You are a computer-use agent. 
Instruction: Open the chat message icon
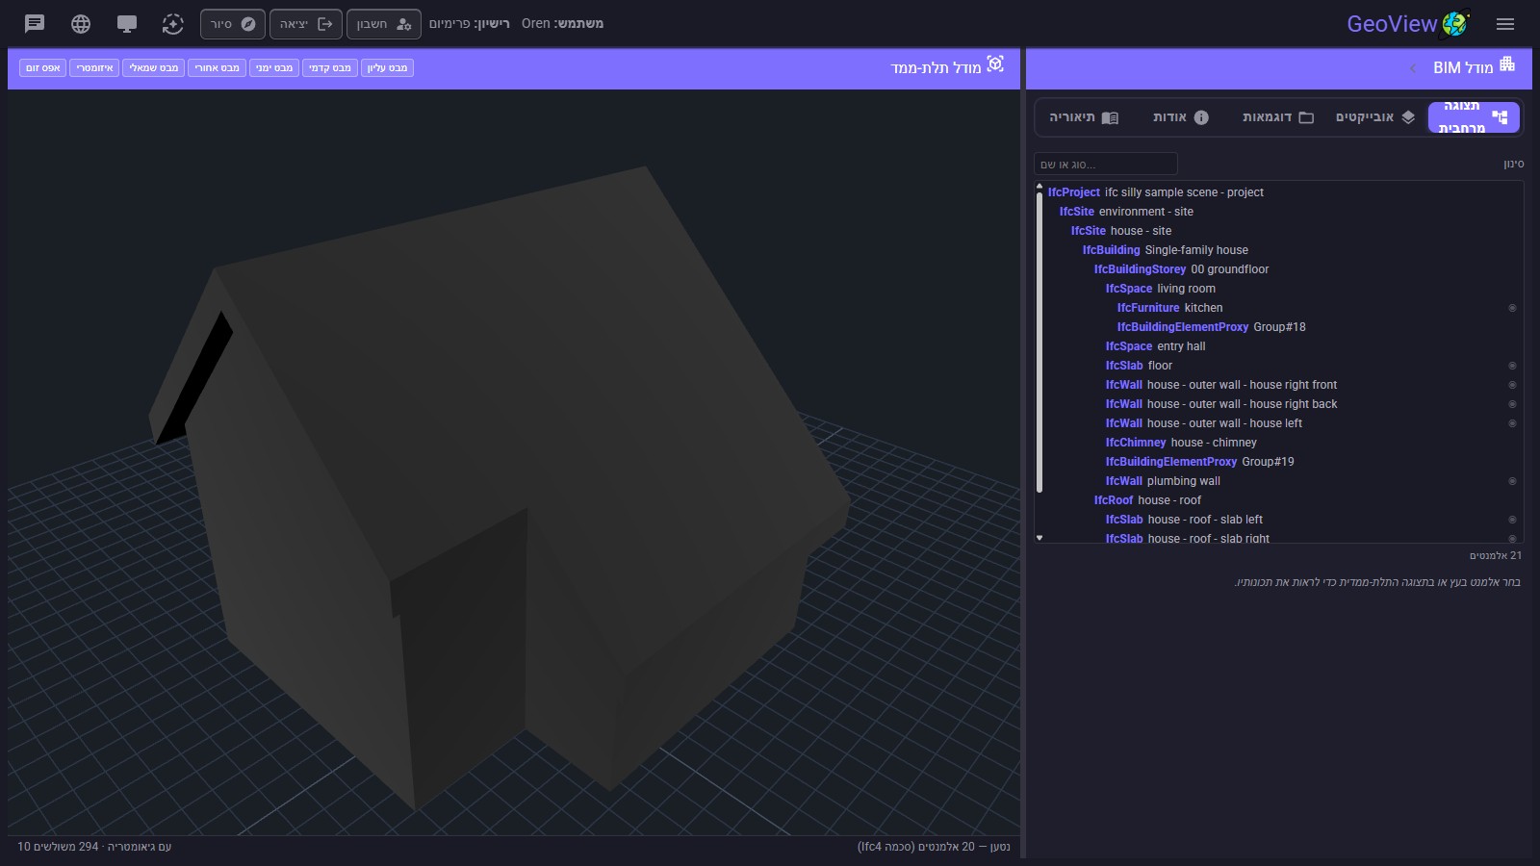(35, 24)
